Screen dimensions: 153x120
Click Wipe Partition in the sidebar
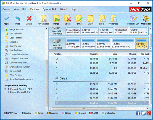tap(16, 75)
